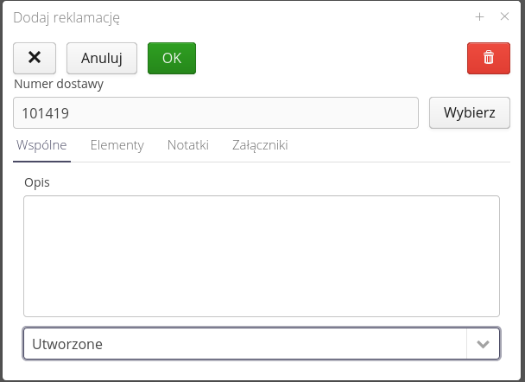Click the empty toolbar space right of OK

(x=328, y=58)
